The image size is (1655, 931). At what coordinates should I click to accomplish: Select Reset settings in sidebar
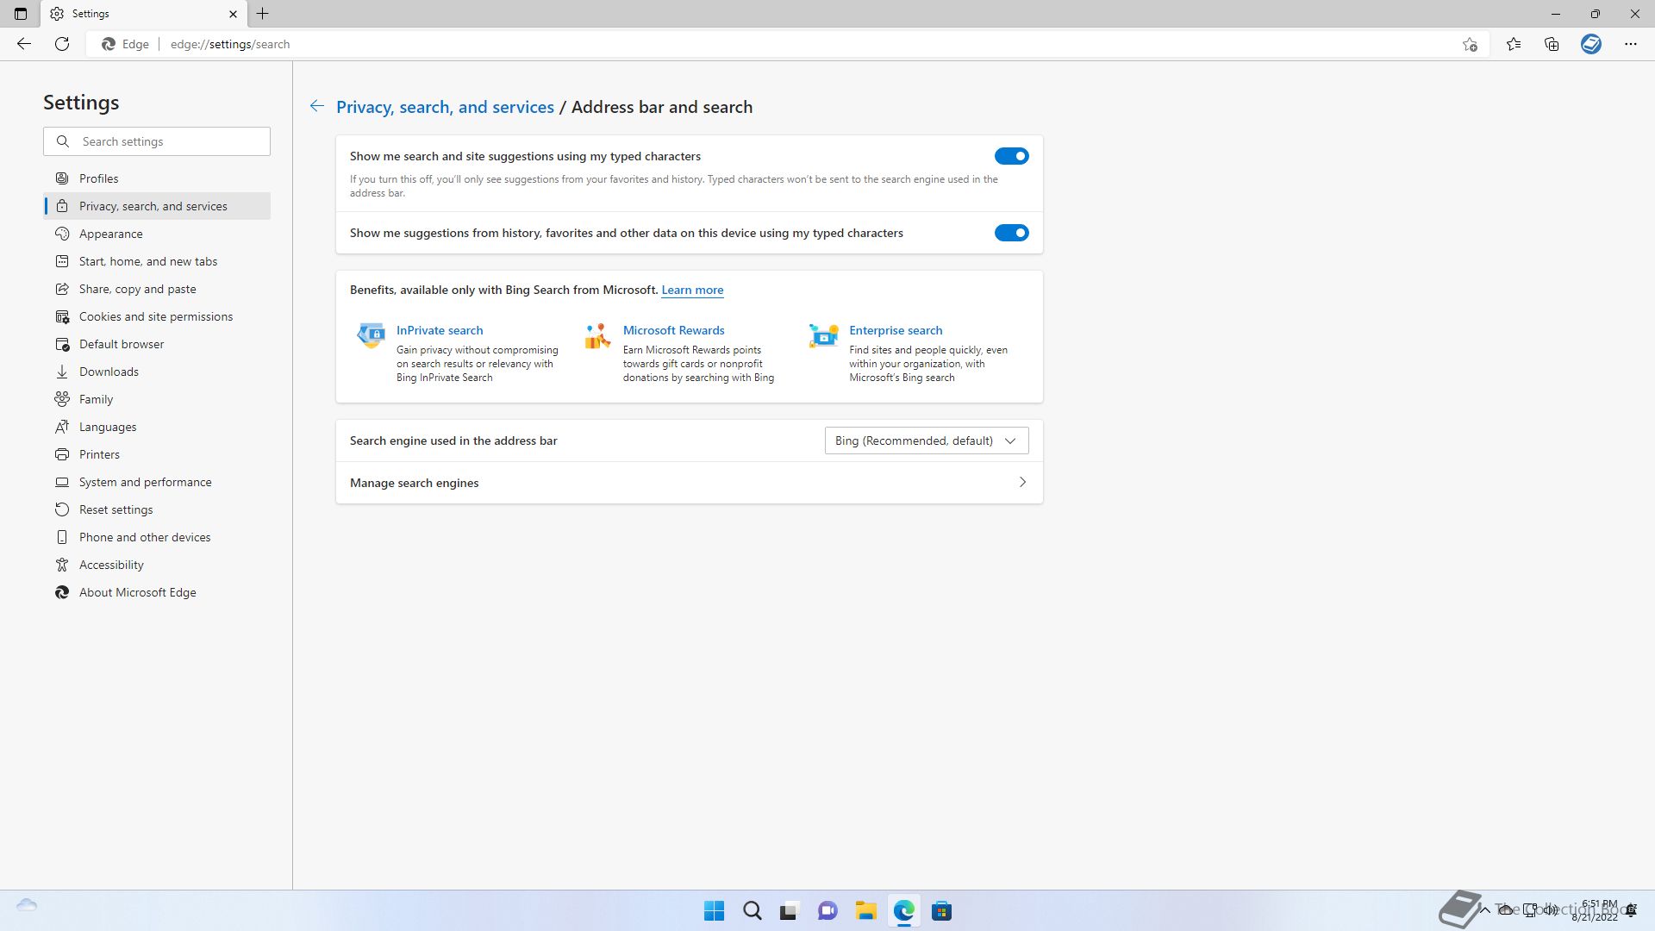pyautogui.click(x=157, y=509)
